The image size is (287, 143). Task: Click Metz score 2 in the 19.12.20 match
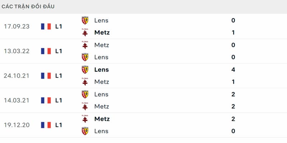coord(233,119)
